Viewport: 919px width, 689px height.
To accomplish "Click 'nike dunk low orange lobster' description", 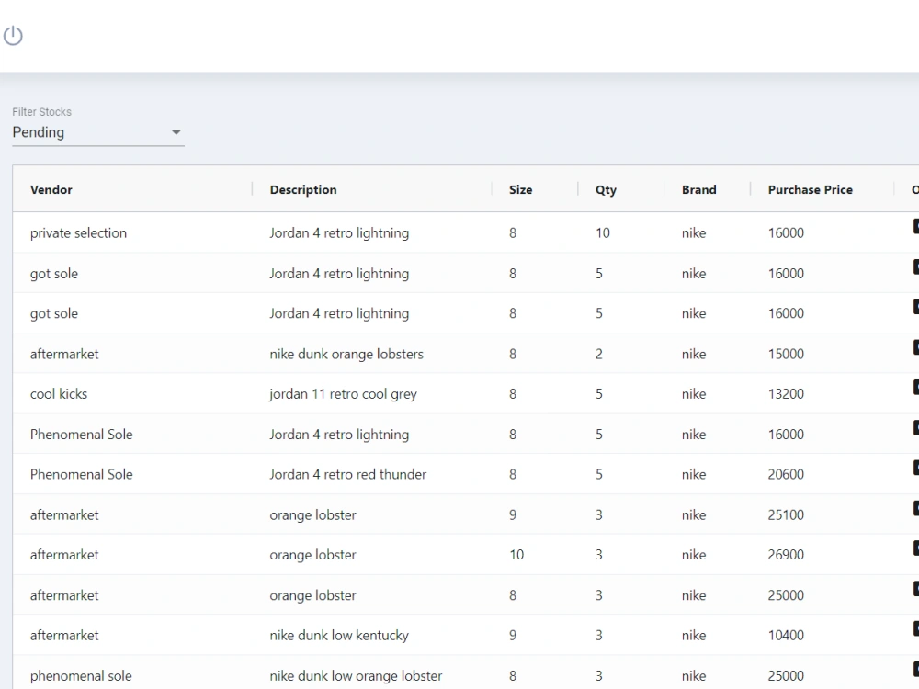I will coord(356,676).
